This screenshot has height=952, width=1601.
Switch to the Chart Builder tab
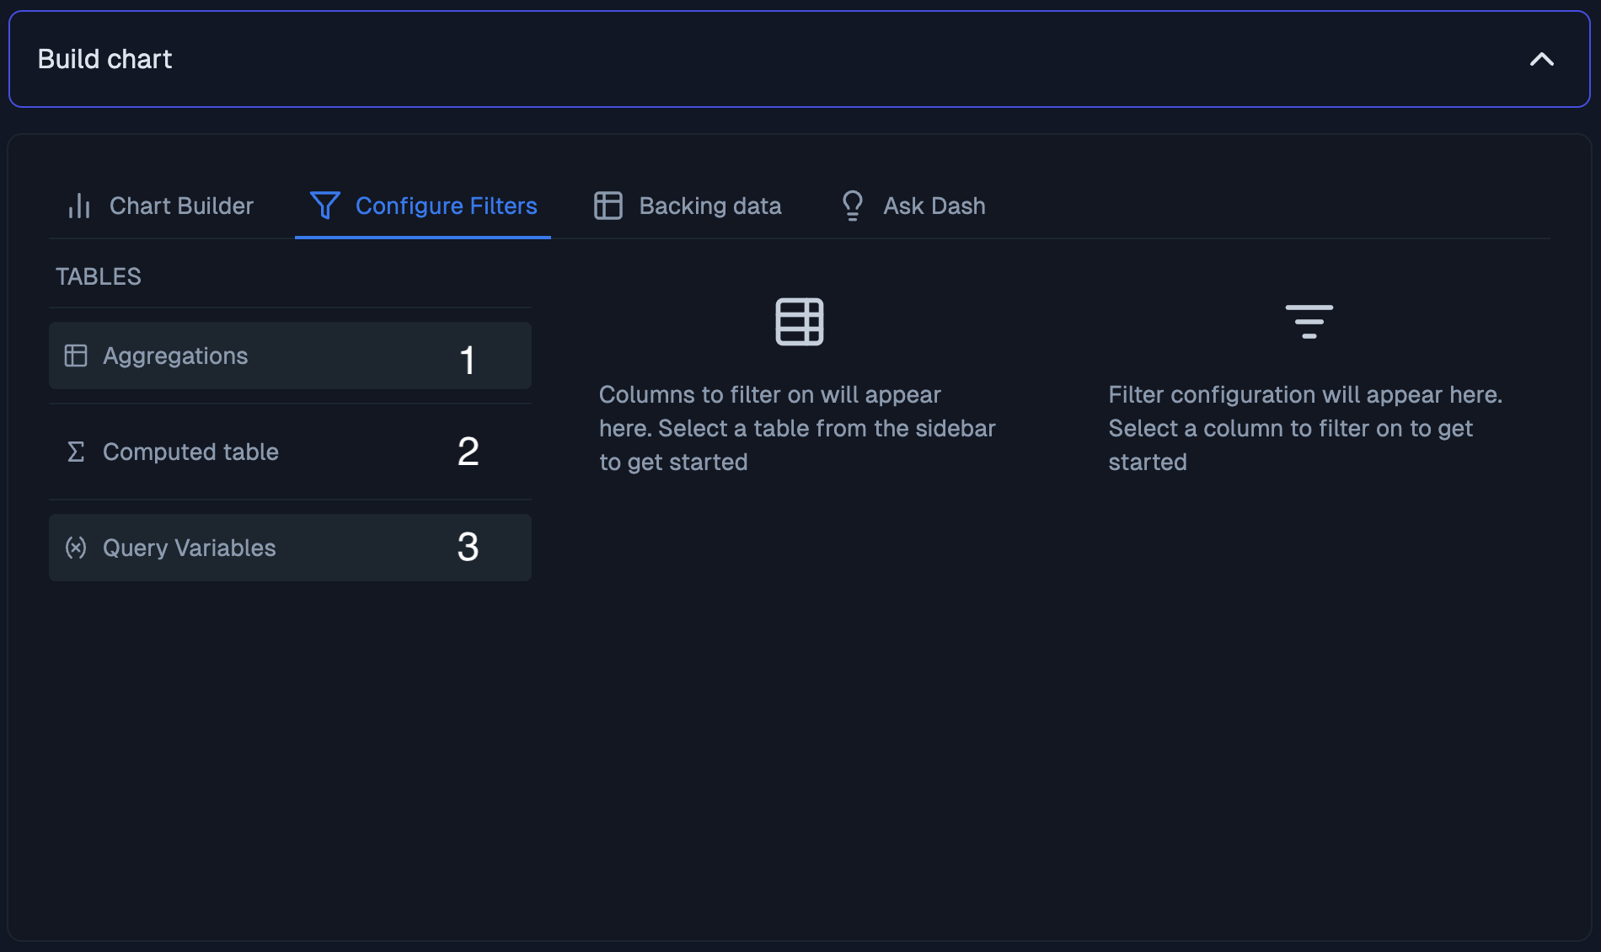(181, 206)
